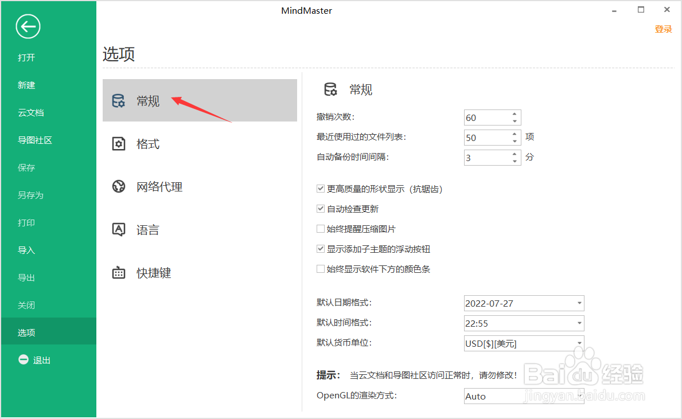Minimize the MindMaster window
Viewport: 682px width, 419px height.
[614, 10]
